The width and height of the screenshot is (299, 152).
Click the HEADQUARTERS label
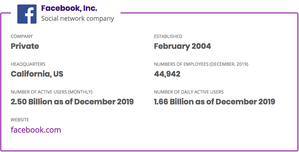28,64
